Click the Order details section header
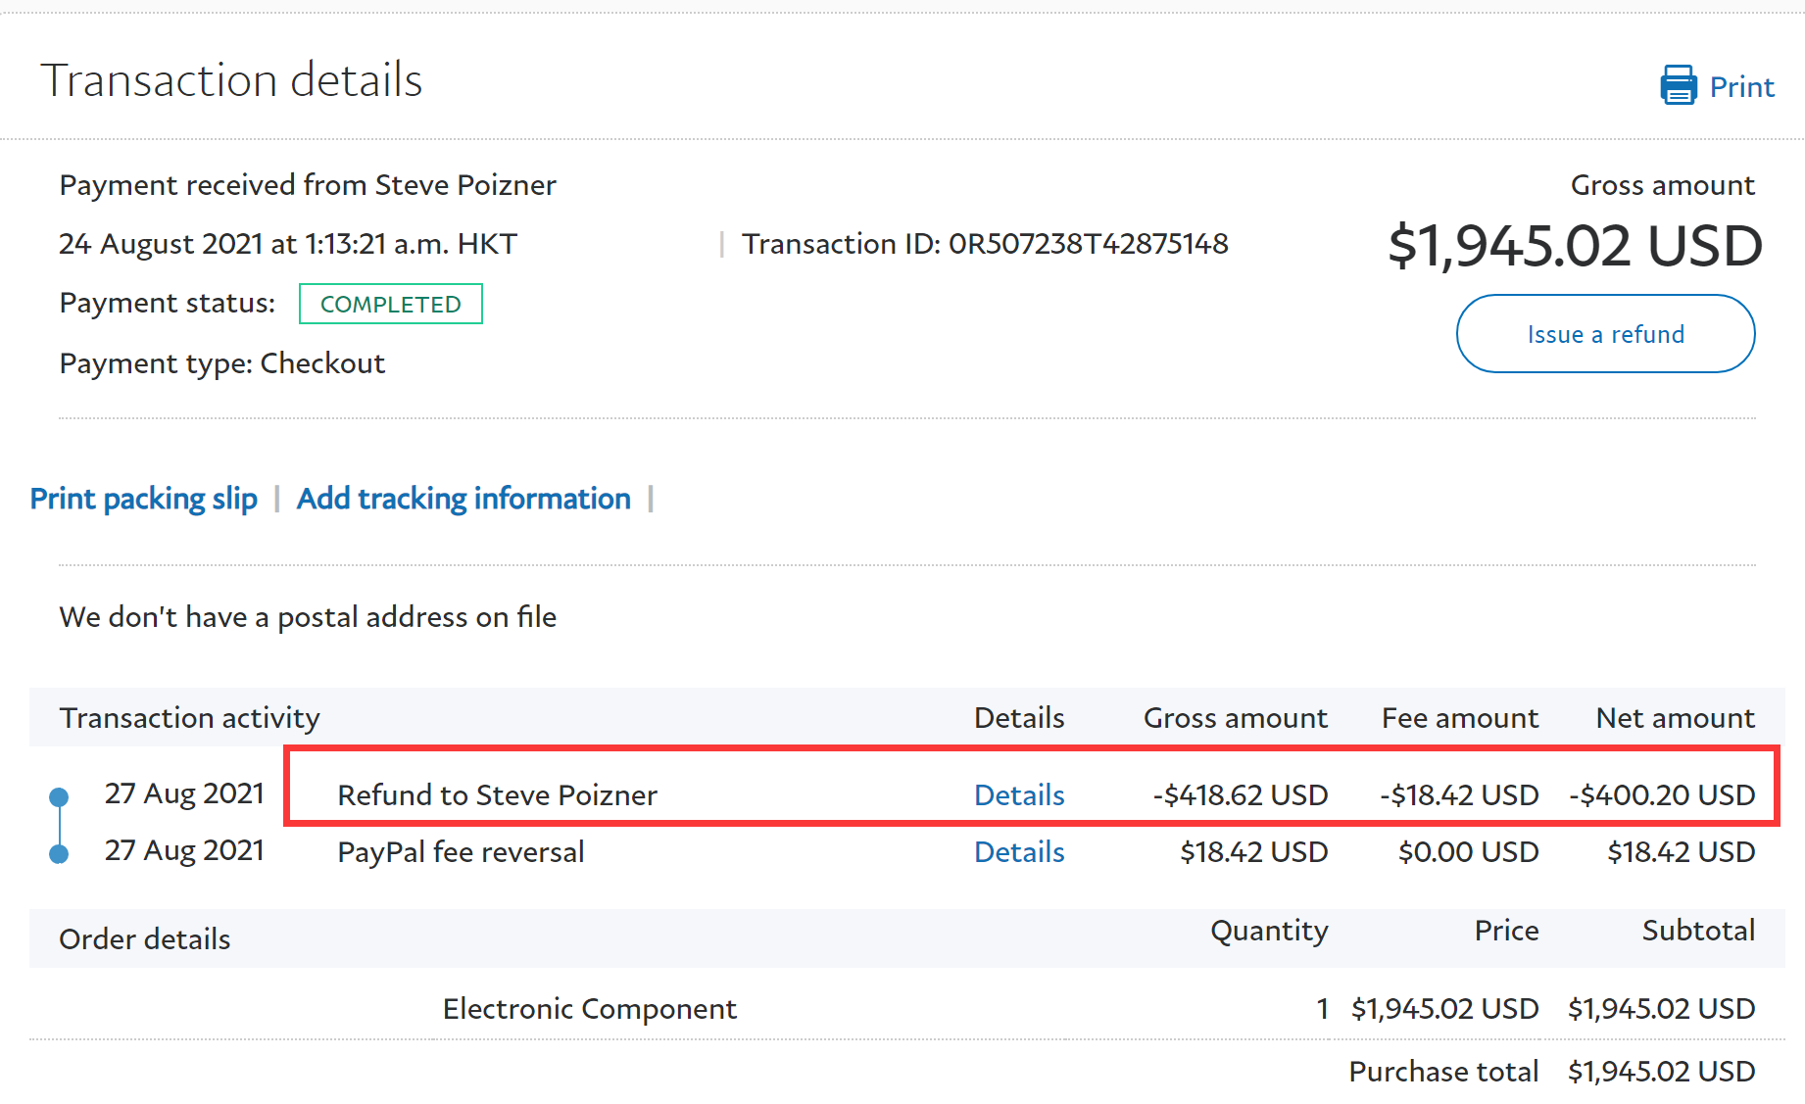Screen dimensions: 1805x1104 145,938
